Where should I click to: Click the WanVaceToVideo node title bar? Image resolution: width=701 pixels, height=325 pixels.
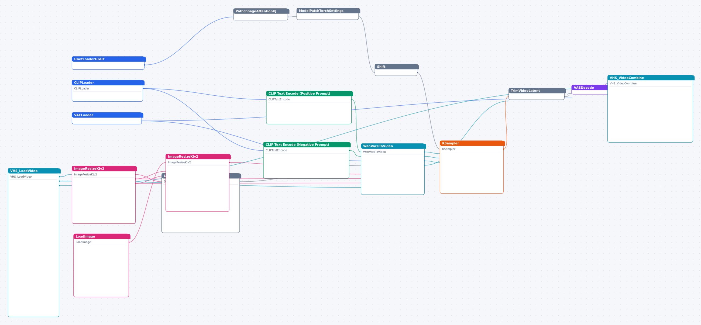[x=393, y=146]
